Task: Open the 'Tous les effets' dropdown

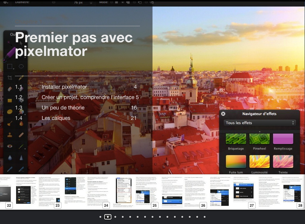Action: click(260, 123)
